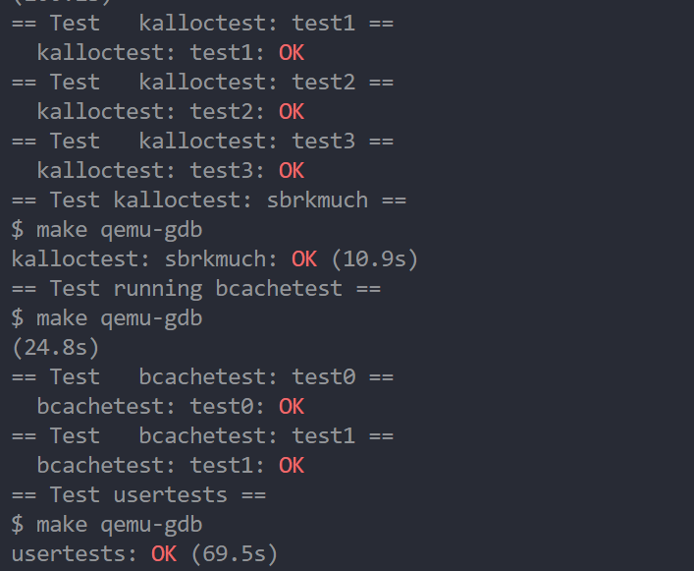Click the '== Test bcachetest: test0 ==' header
This screenshot has height=571, width=694.
pyautogui.click(x=203, y=377)
